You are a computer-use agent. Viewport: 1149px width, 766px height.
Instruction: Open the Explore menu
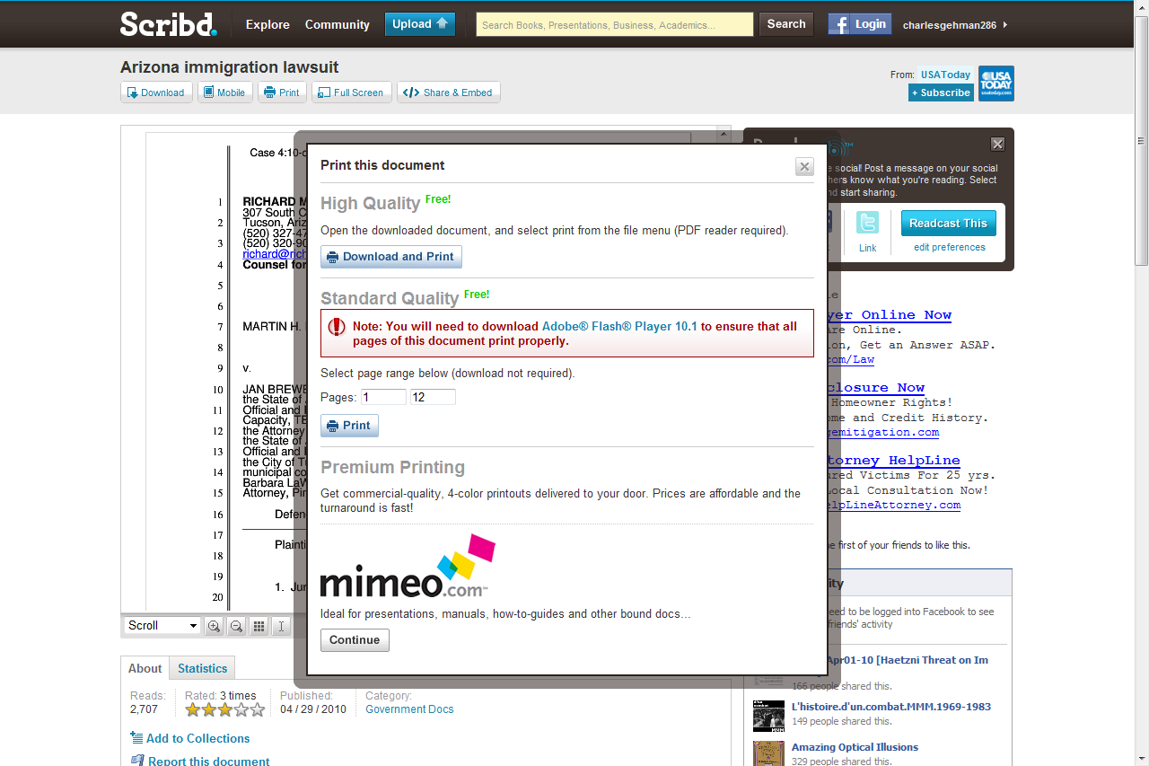[x=268, y=24]
